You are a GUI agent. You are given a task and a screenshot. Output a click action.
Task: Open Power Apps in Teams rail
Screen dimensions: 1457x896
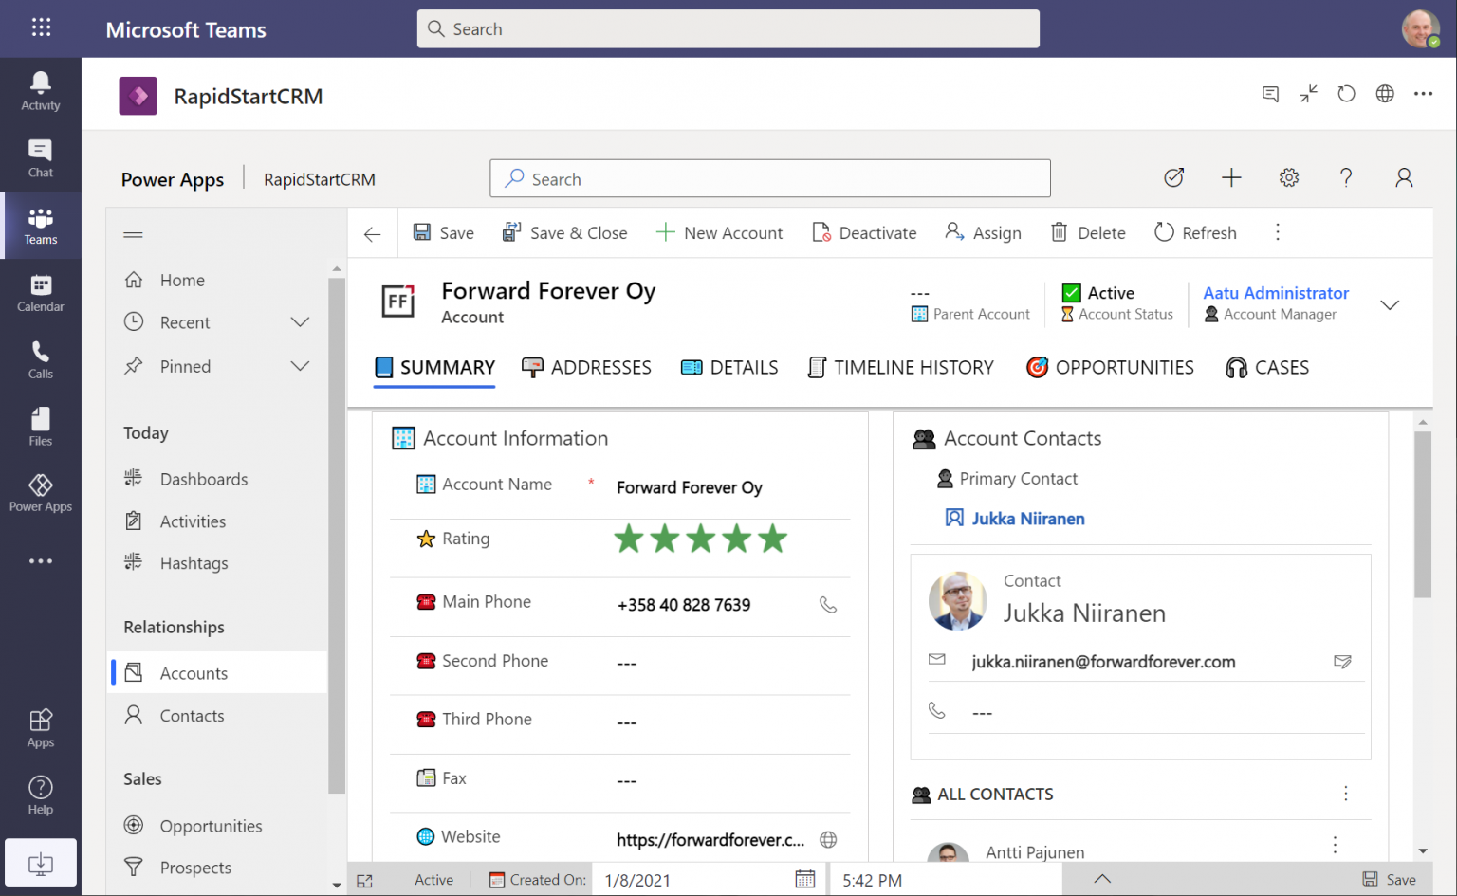coord(41,494)
